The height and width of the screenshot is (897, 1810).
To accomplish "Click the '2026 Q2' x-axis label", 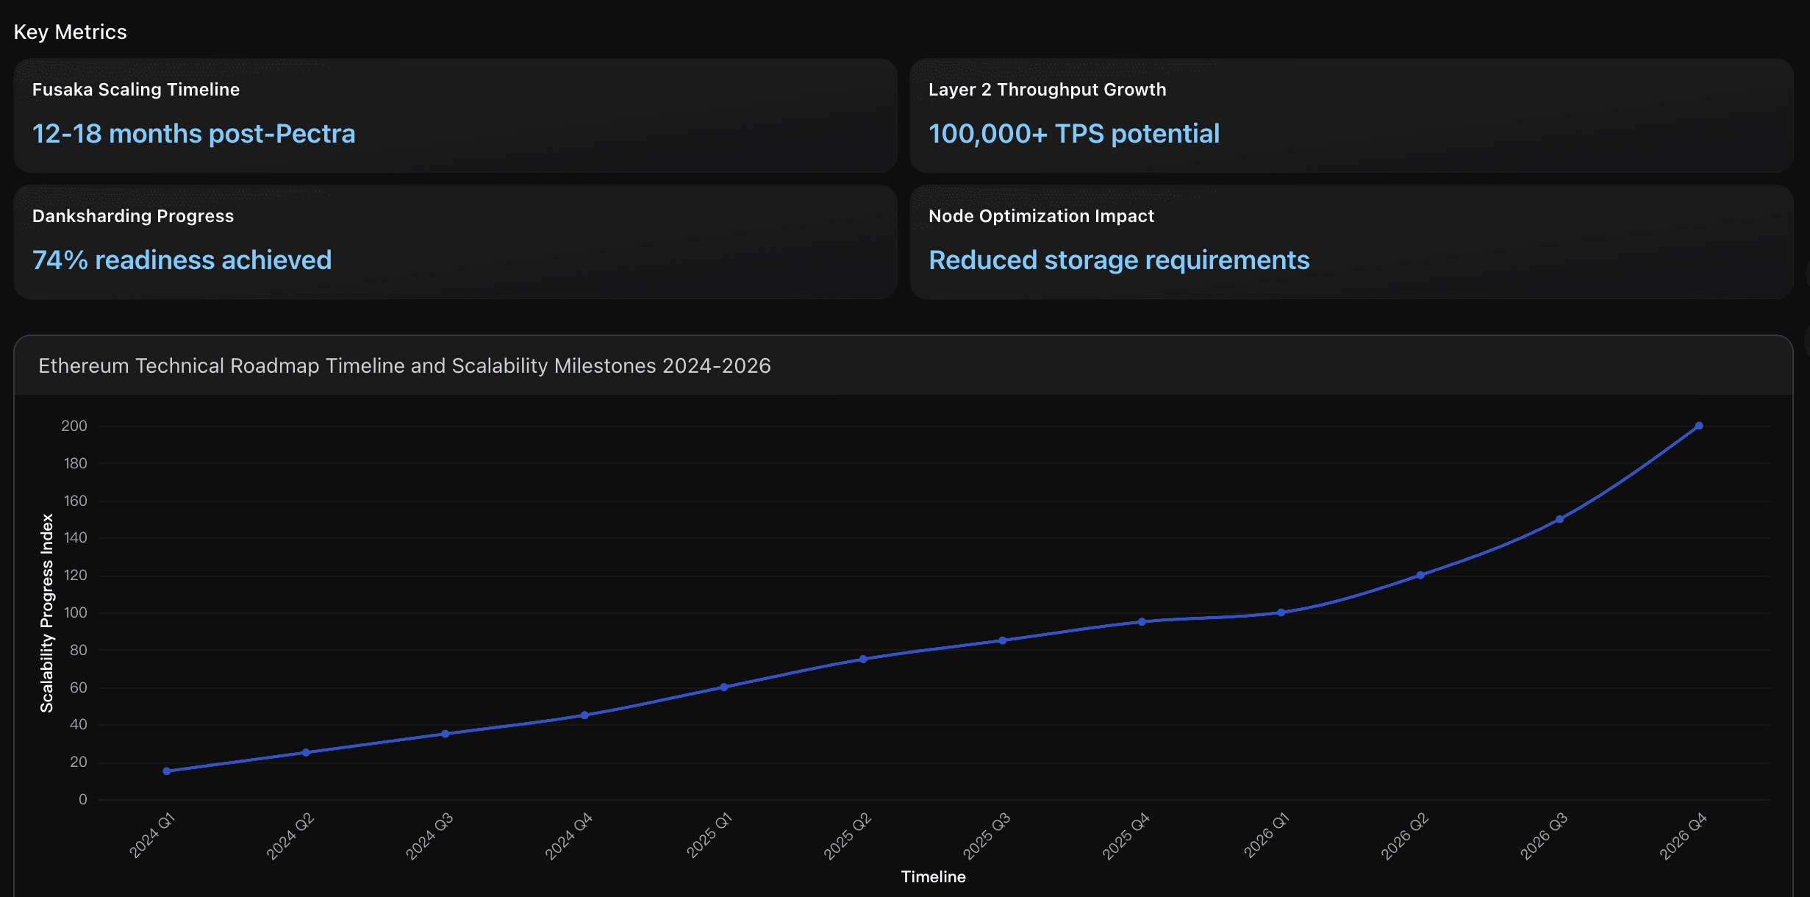I will tap(1405, 836).
